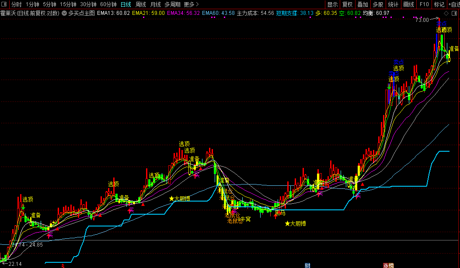This screenshot has height=268, width=460.
Task: Click the EMA13: 60.82 value
Action: click(x=113, y=13)
